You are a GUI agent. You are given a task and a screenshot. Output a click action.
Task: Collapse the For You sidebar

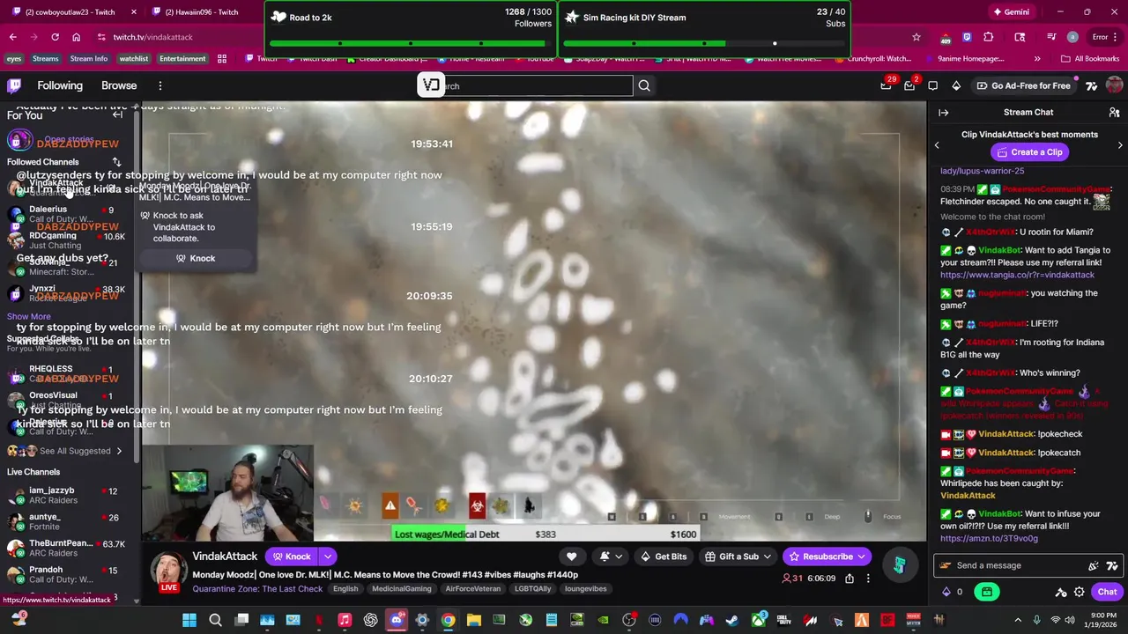(117, 114)
